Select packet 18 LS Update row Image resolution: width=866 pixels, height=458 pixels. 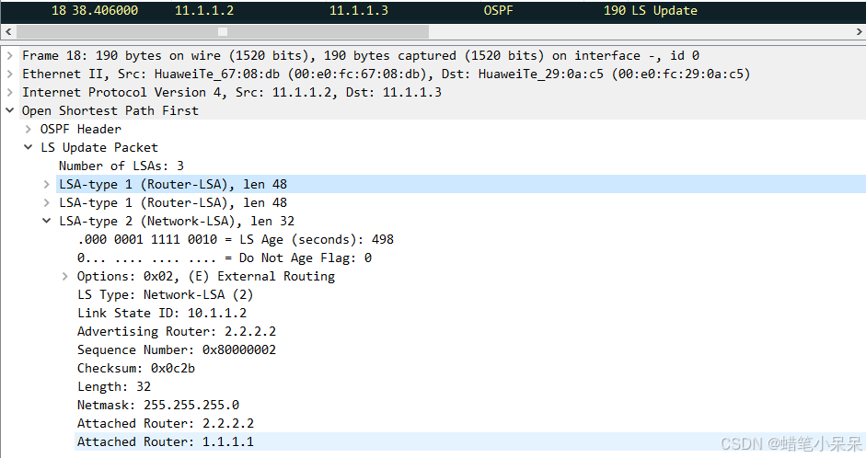[x=433, y=10]
